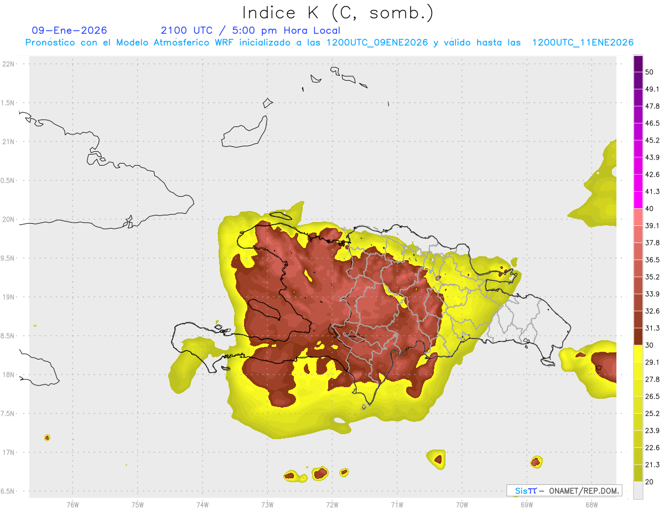Click "2100 UTC / 5:00 pm Hora Local" text

pyautogui.click(x=251, y=30)
